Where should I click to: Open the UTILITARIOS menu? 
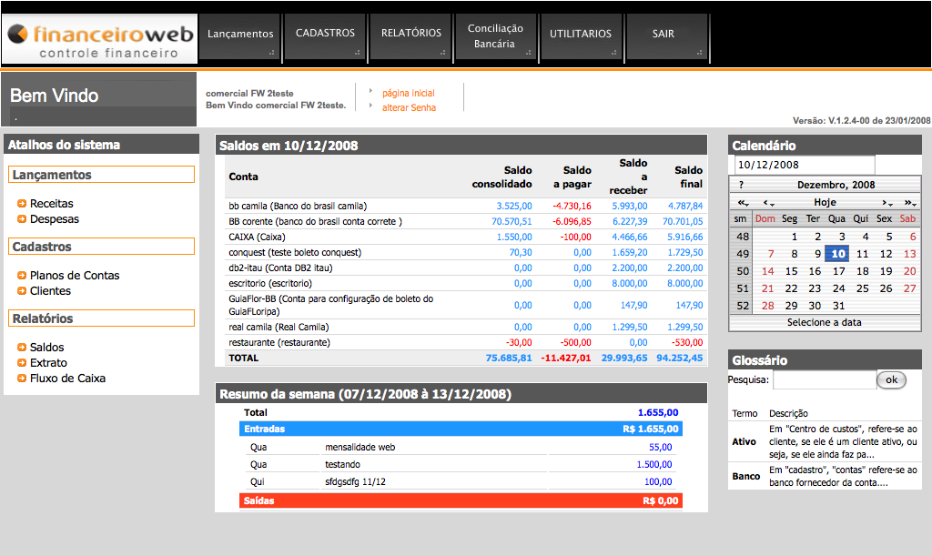[581, 36]
